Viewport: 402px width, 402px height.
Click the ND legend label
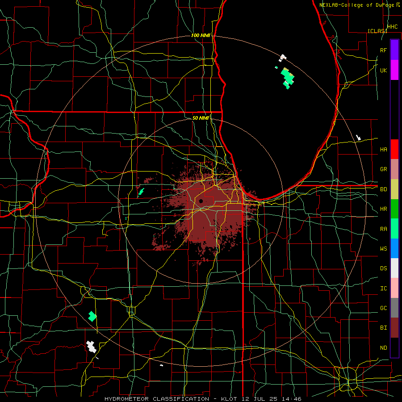click(x=383, y=348)
